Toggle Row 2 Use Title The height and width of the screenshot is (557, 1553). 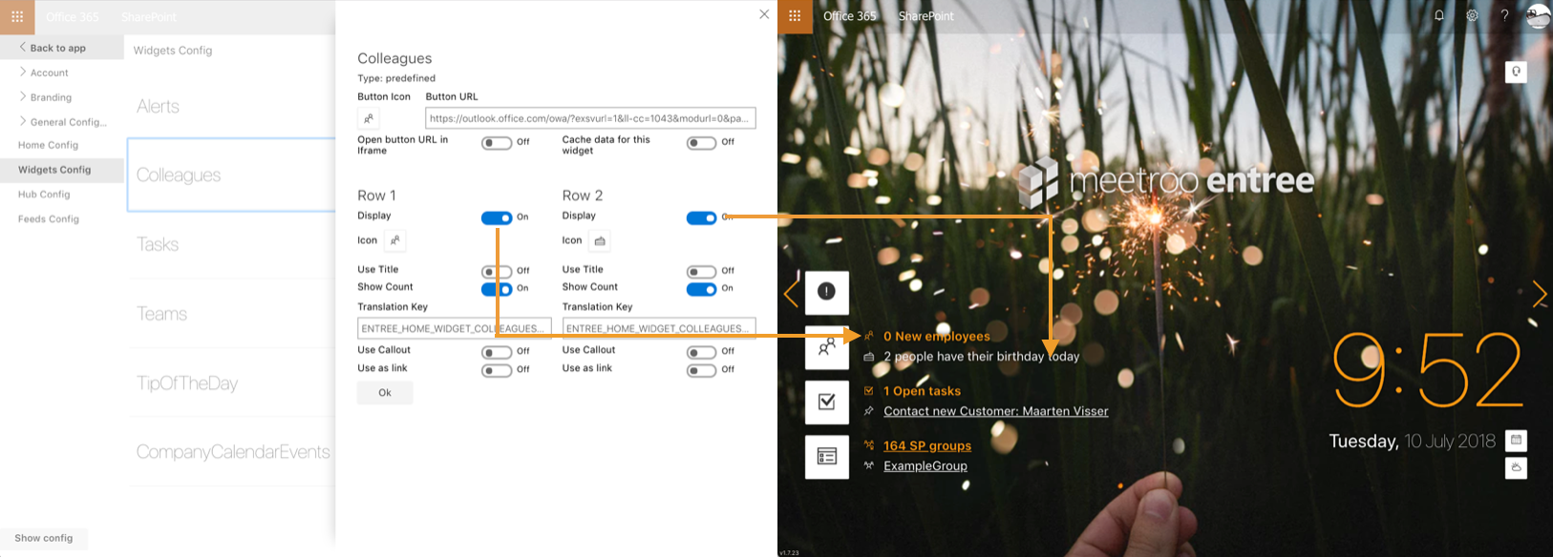point(701,272)
